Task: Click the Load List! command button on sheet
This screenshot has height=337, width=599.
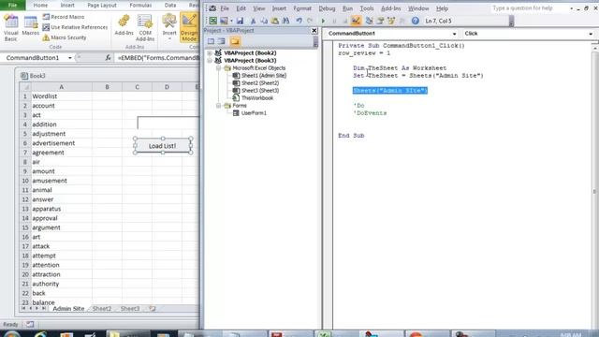Action: 163,146
